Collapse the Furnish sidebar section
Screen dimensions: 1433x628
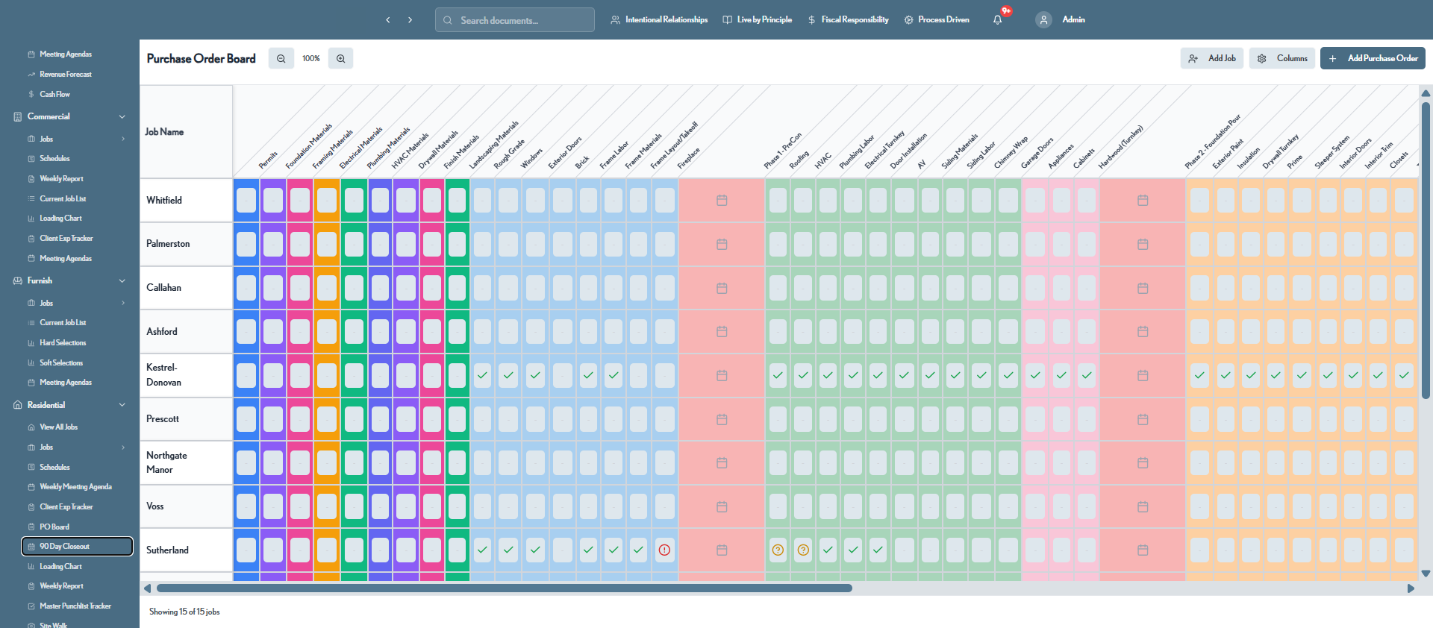pyautogui.click(x=122, y=280)
